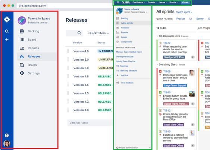Click the Local Mars Office label on TIS-12
This screenshot has height=150, width=210.
[x=173, y=125]
